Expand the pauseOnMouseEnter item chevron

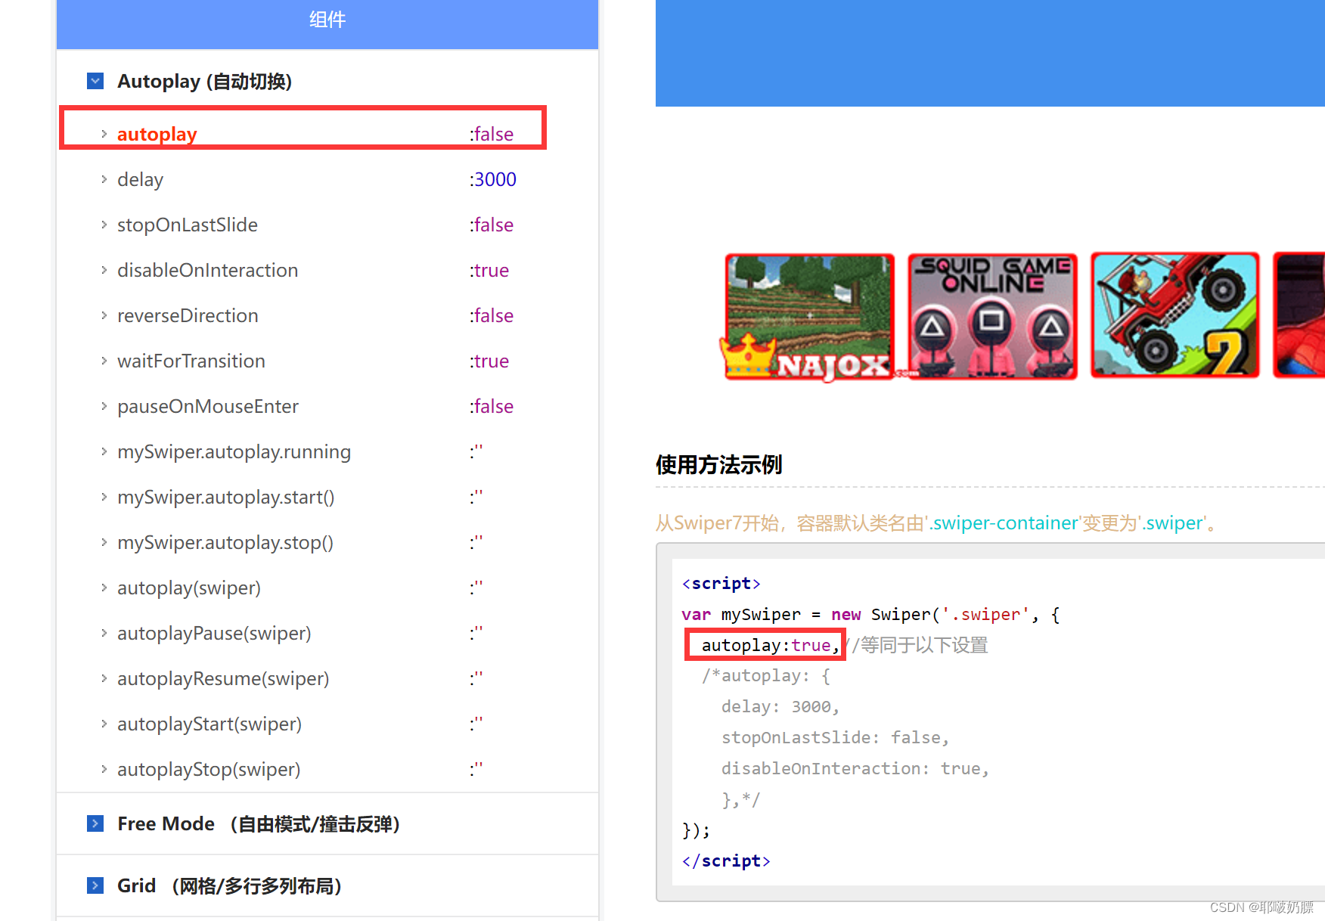(x=104, y=406)
